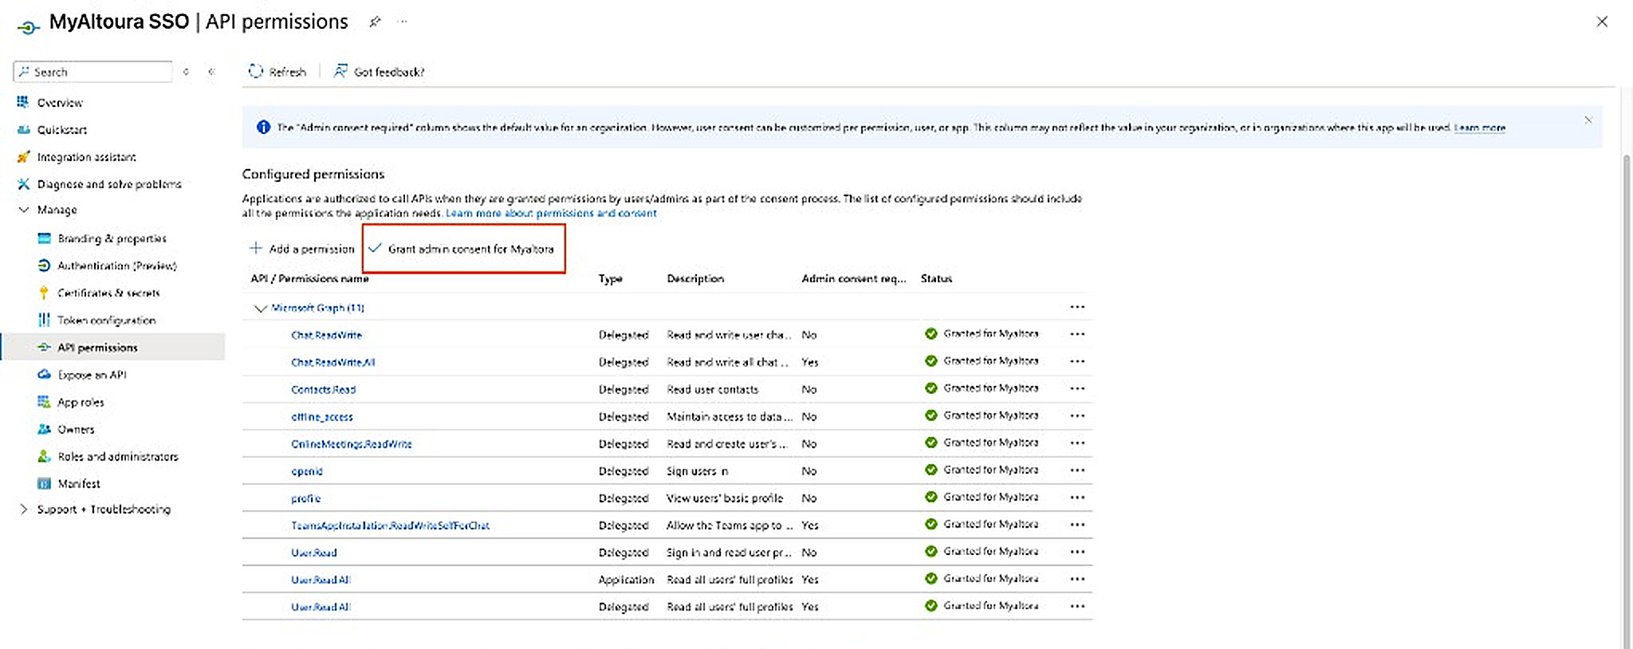Screen dimensions: 1633x649
Task: Open openid permission
Action: (307, 471)
